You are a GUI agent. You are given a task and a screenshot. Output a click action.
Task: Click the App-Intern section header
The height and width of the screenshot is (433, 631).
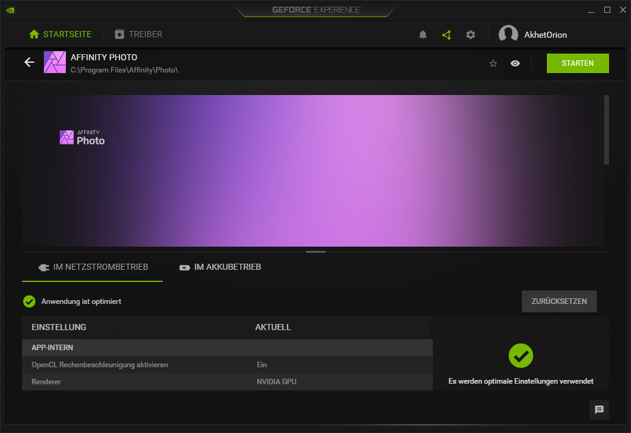coord(227,348)
